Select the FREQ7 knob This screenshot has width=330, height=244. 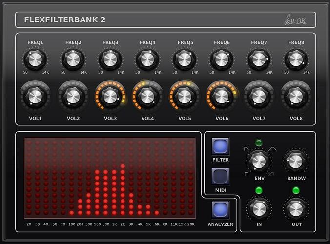click(x=259, y=60)
